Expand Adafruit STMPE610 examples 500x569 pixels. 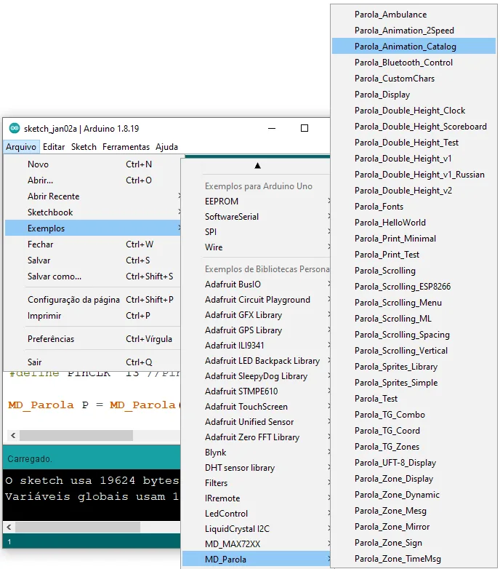coord(256,391)
